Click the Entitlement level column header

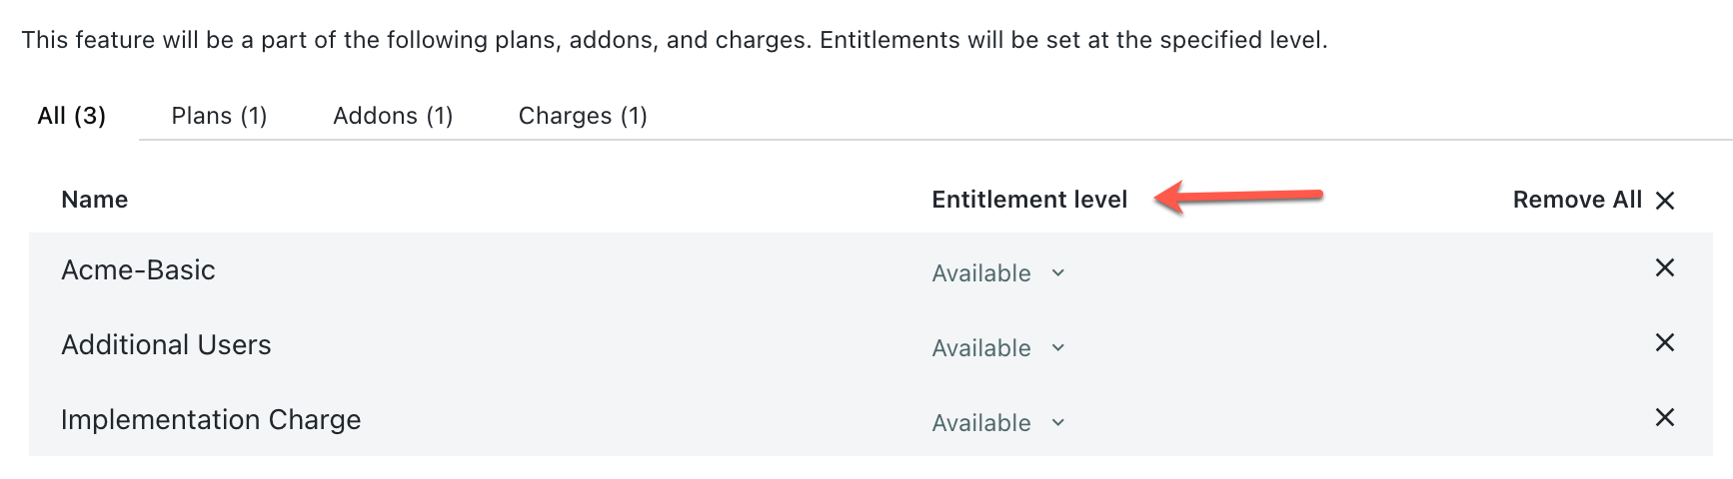[1029, 200]
